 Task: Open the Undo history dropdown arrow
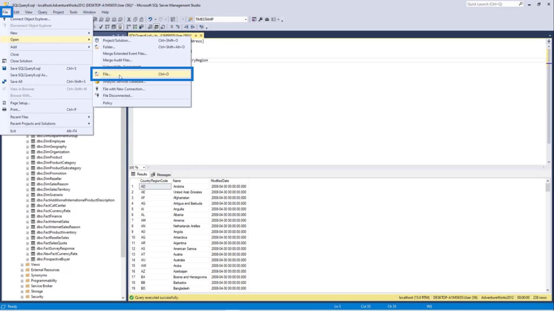click(x=155, y=19)
